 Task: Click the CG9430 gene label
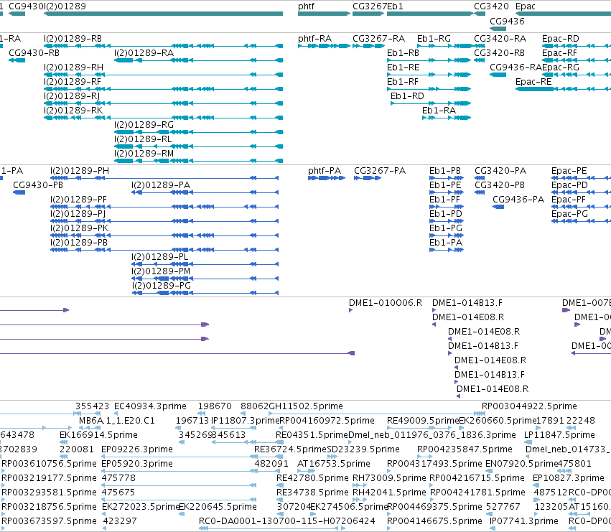26,6
